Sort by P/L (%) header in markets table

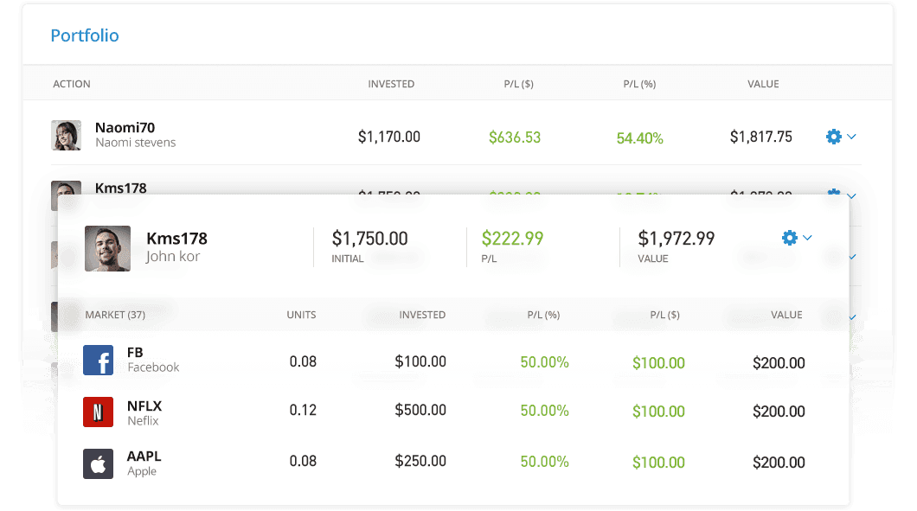click(x=544, y=315)
